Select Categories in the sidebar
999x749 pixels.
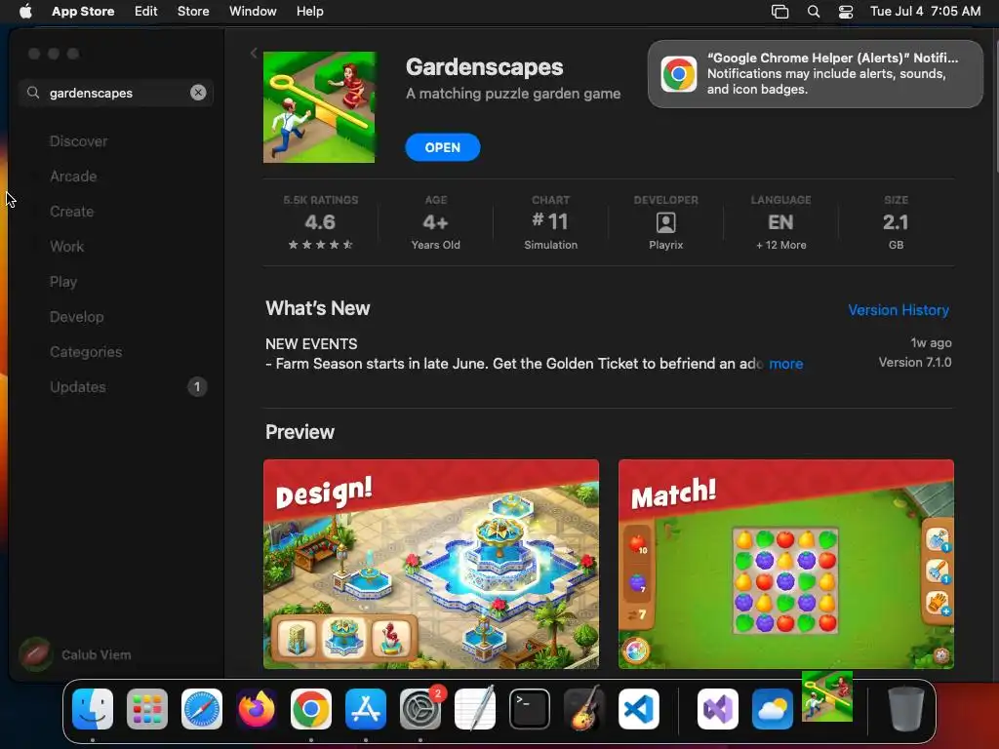tap(86, 351)
